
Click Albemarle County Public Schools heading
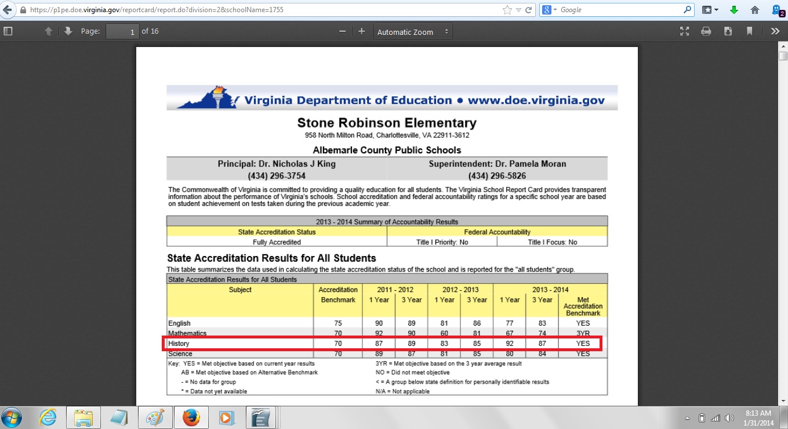pos(387,150)
